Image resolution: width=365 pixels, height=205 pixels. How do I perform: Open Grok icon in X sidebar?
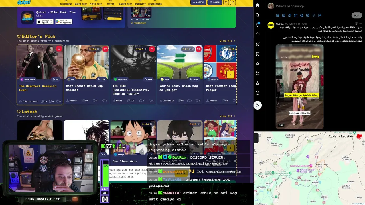point(257,44)
